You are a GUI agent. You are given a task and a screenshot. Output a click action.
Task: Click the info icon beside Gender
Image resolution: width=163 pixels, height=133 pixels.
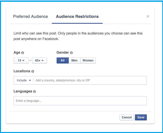pos(71,53)
